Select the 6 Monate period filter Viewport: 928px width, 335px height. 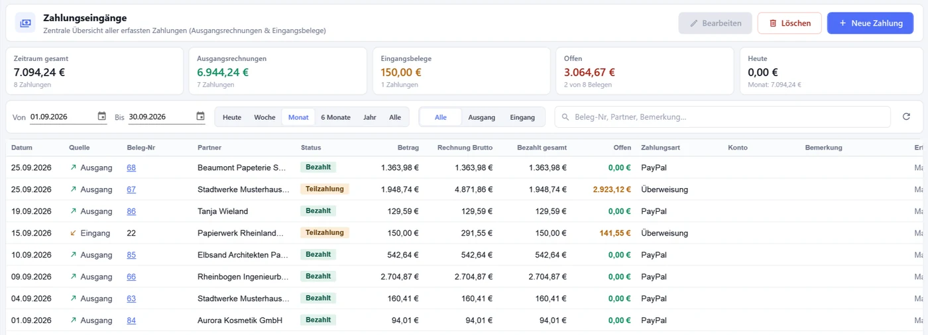(x=335, y=117)
